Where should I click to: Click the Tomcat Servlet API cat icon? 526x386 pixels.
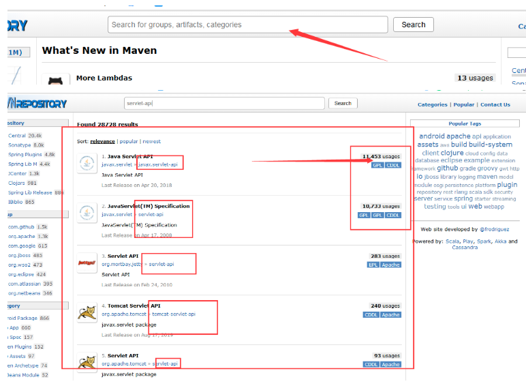pos(87,312)
